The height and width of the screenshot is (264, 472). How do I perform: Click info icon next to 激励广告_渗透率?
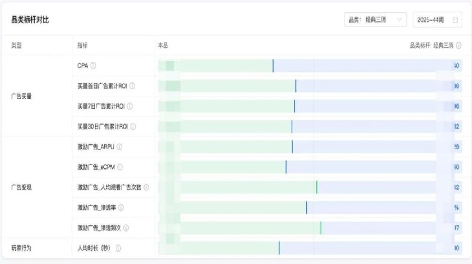pos(121,208)
